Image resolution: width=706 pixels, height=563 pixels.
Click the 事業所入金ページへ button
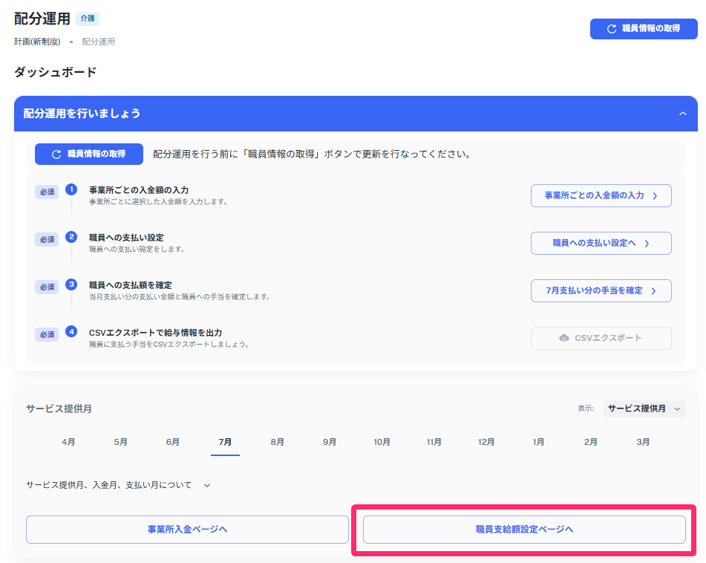click(187, 529)
